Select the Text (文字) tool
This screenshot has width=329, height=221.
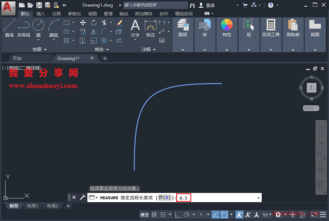click(x=135, y=29)
